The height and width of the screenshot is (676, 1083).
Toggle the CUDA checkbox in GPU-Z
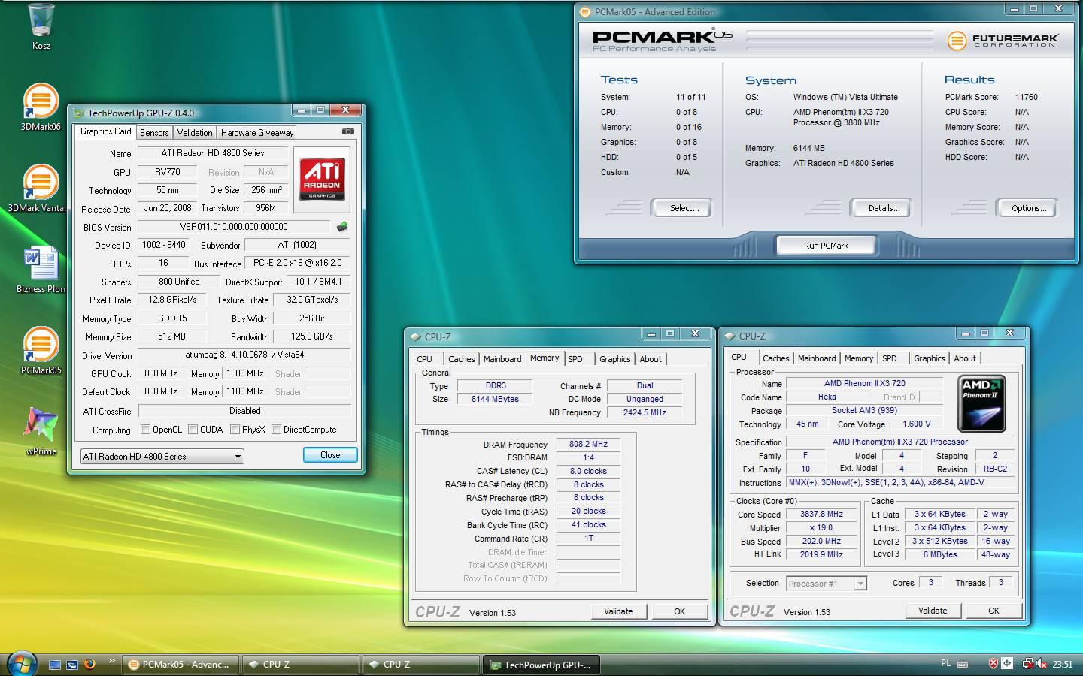pyautogui.click(x=193, y=430)
